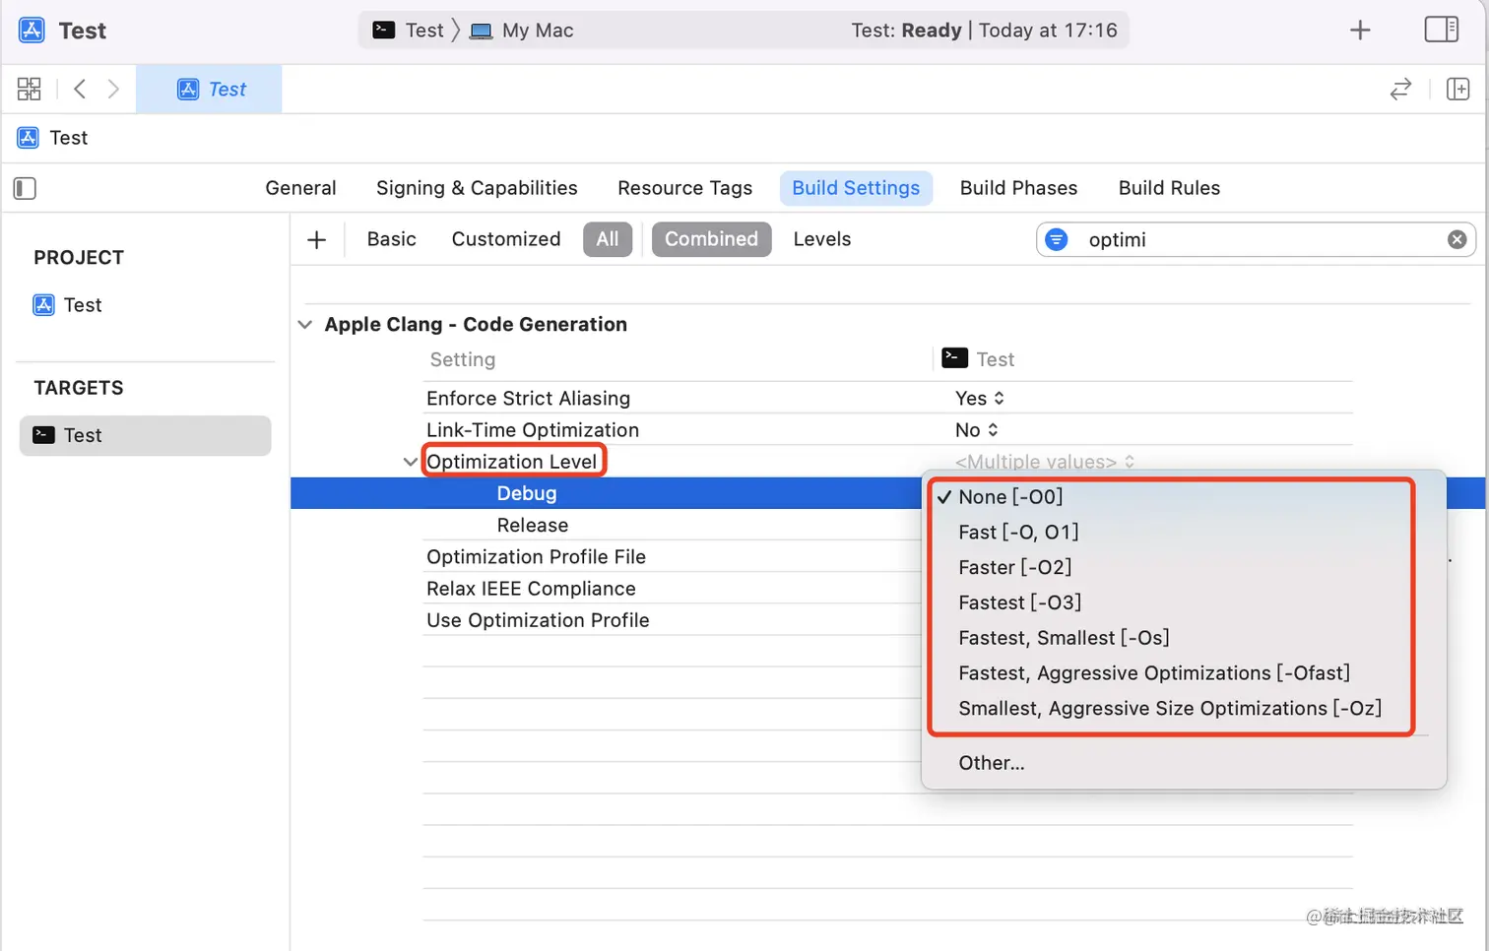Click the blue filter icon in the search field

click(1057, 239)
